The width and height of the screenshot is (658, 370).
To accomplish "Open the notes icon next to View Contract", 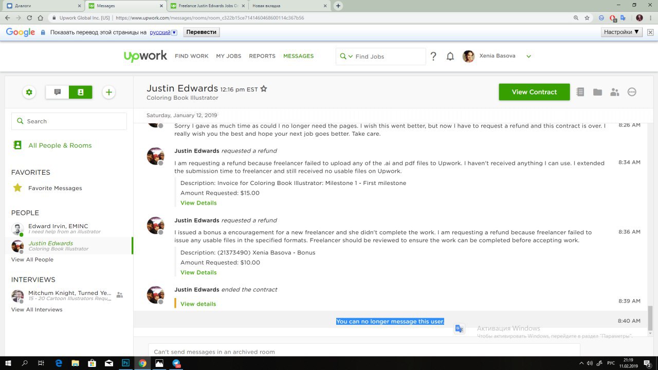I will [x=580, y=92].
